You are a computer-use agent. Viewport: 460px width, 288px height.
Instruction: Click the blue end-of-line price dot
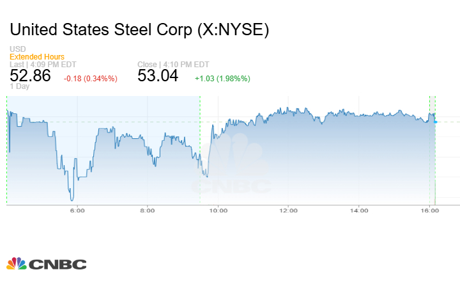click(435, 122)
